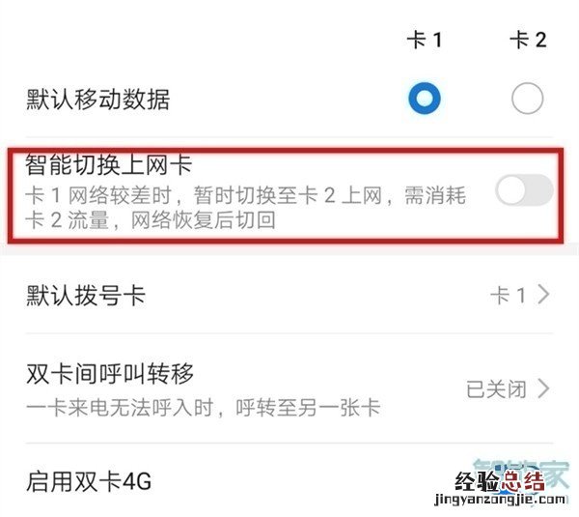
Task: Expand the chevron beside 默认拨号卡 卡 1
Action: click(x=543, y=295)
